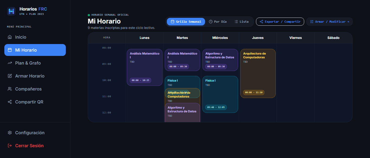Image resolution: width=370 pixels, height=158 pixels.
Task: Open the Inicio menu item
Action: point(35,37)
